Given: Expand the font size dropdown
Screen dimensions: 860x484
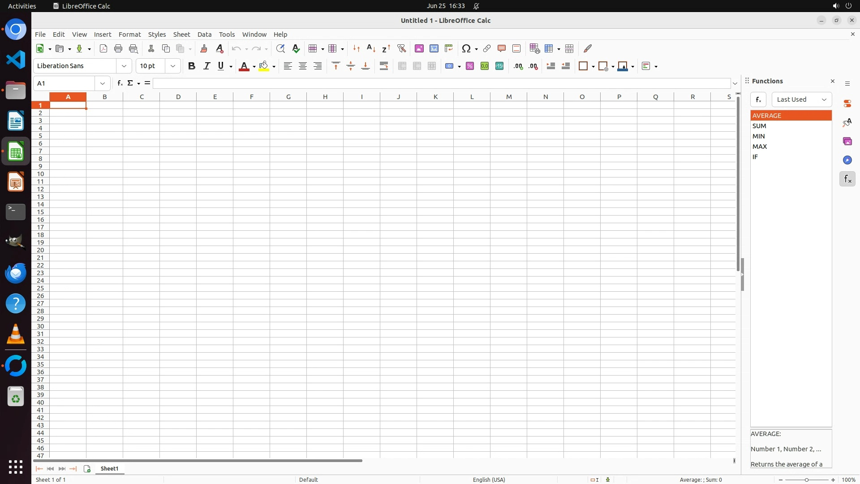Looking at the screenshot, I should (173, 66).
